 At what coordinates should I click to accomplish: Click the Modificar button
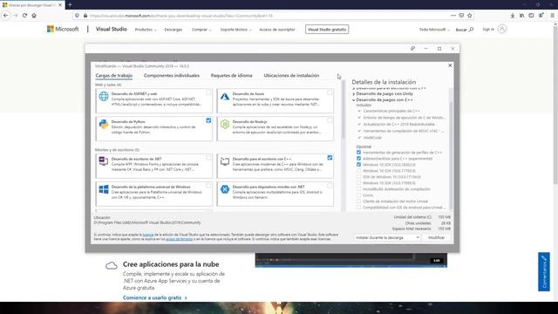pos(436,237)
